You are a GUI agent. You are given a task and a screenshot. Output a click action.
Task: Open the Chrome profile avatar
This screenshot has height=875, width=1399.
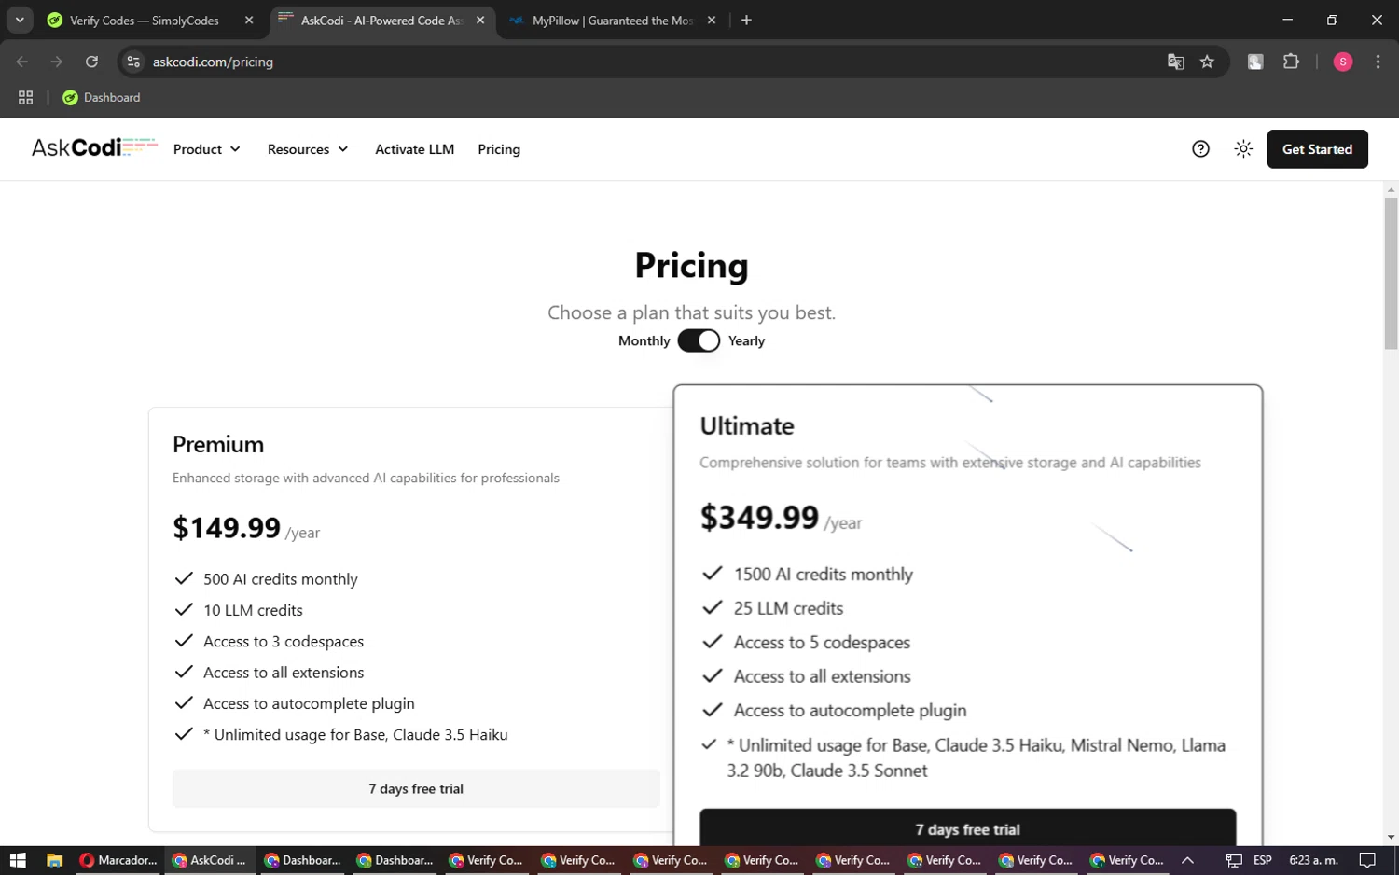[x=1343, y=62]
